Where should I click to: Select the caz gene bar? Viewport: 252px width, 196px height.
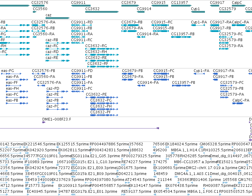pos(57,18)
